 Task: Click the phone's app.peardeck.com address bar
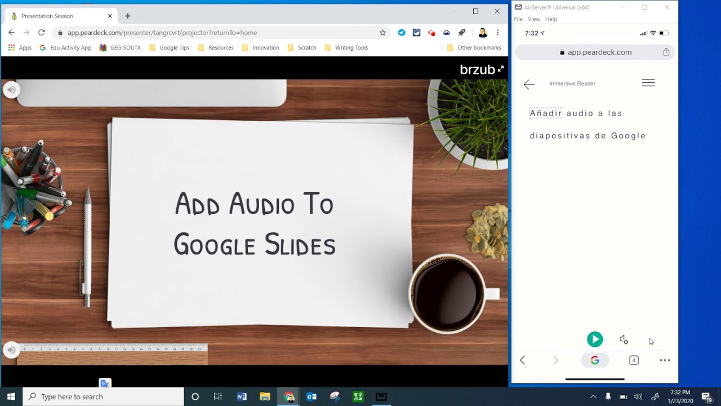point(595,52)
